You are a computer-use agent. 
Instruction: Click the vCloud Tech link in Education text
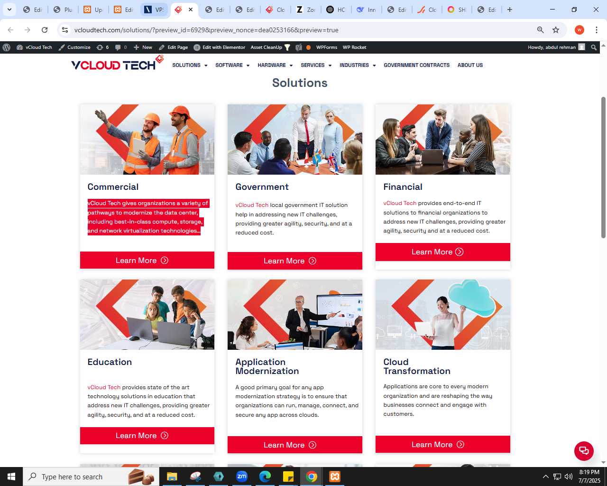tap(104, 387)
